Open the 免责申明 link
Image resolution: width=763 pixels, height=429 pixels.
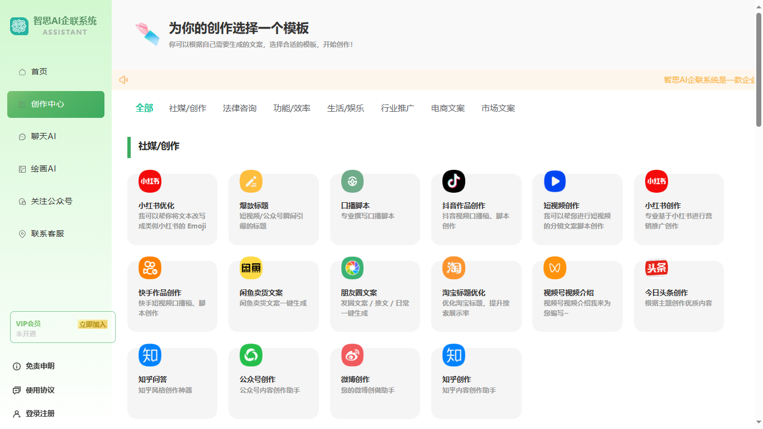(x=40, y=366)
